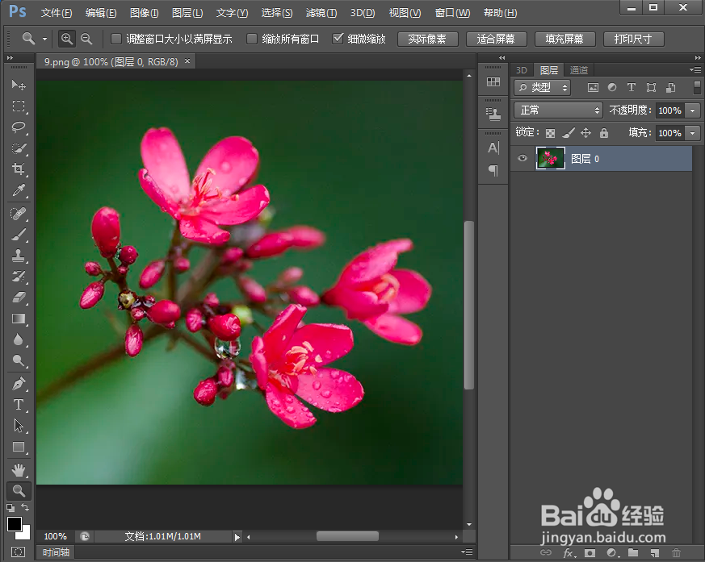This screenshot has width=705, height=562.
Task: Swap foreground and background colors
Action: coord(25,507)
